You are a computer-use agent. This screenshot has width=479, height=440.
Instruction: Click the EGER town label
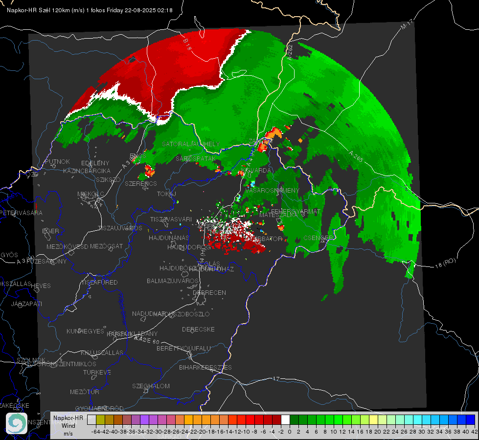tap(51, 231)
